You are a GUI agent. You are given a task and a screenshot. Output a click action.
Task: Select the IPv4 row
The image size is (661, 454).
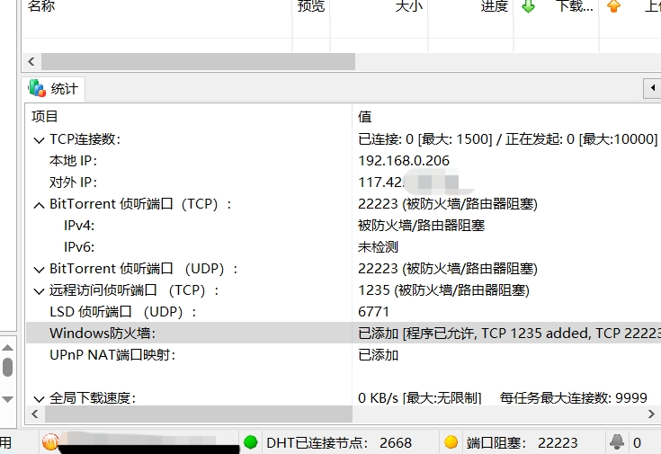(344, 226)
